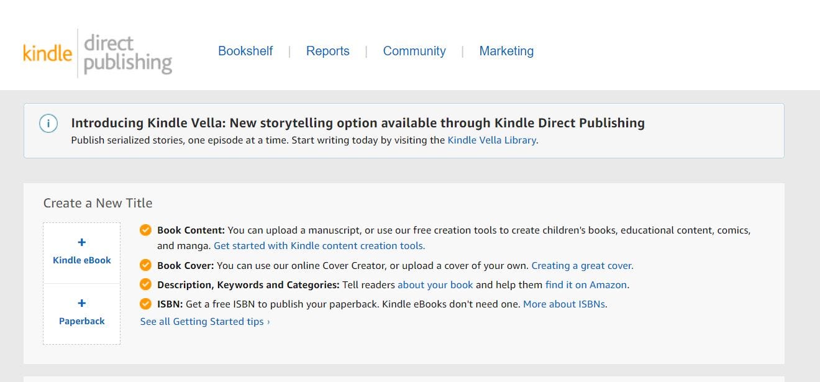The height and width of the screenshot is (382, 820).
Task: Click the checkmark icon beside Book Cover
Action: coord(145,265)
